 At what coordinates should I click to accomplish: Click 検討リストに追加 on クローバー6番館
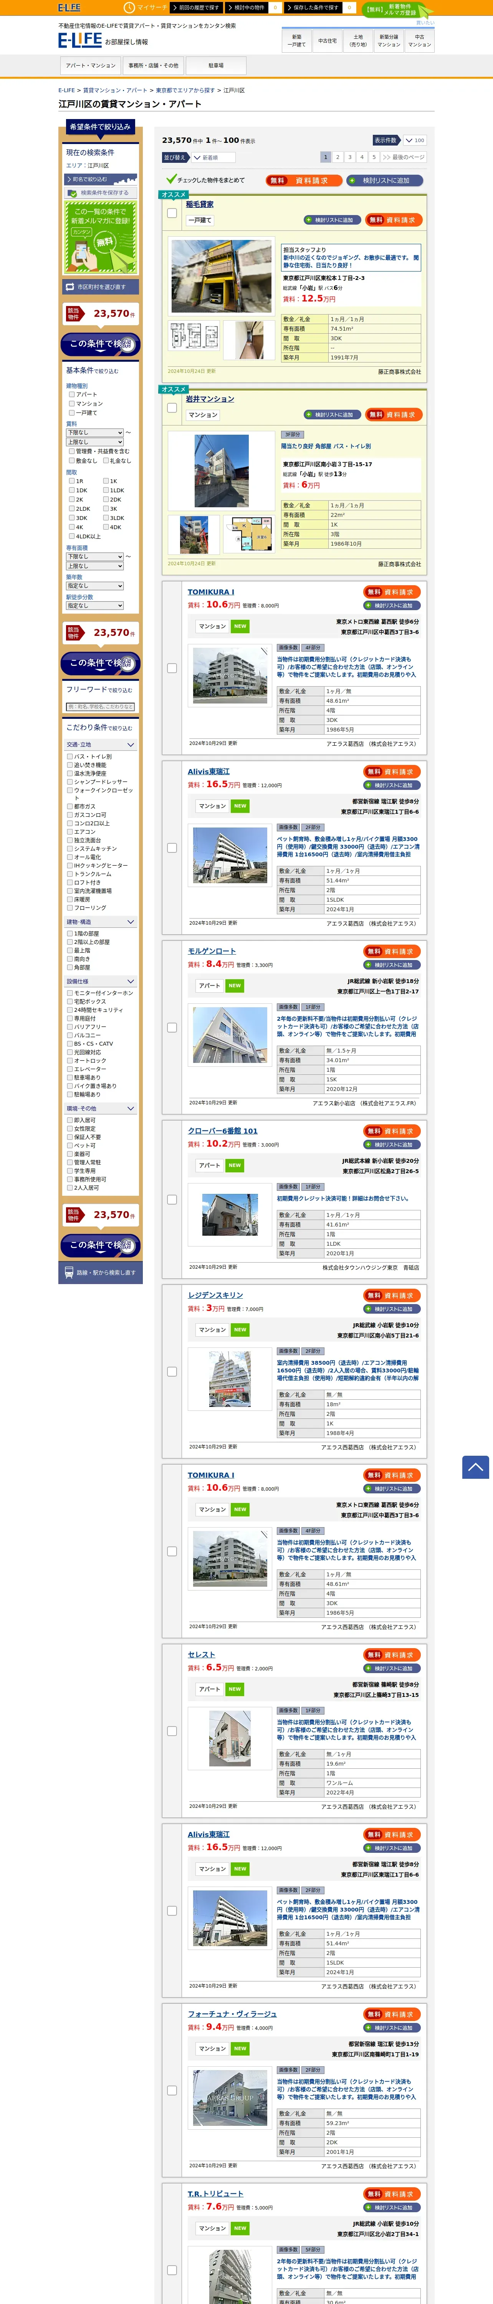pos(392,1145)
